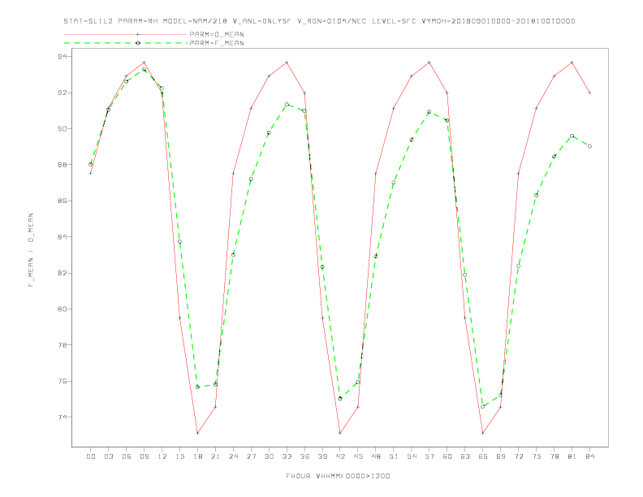Image resolution: width=643 pixels, height=497 pixels.
Task: Click the 86 y-axis tick label
Action: (x=63, y=201)
